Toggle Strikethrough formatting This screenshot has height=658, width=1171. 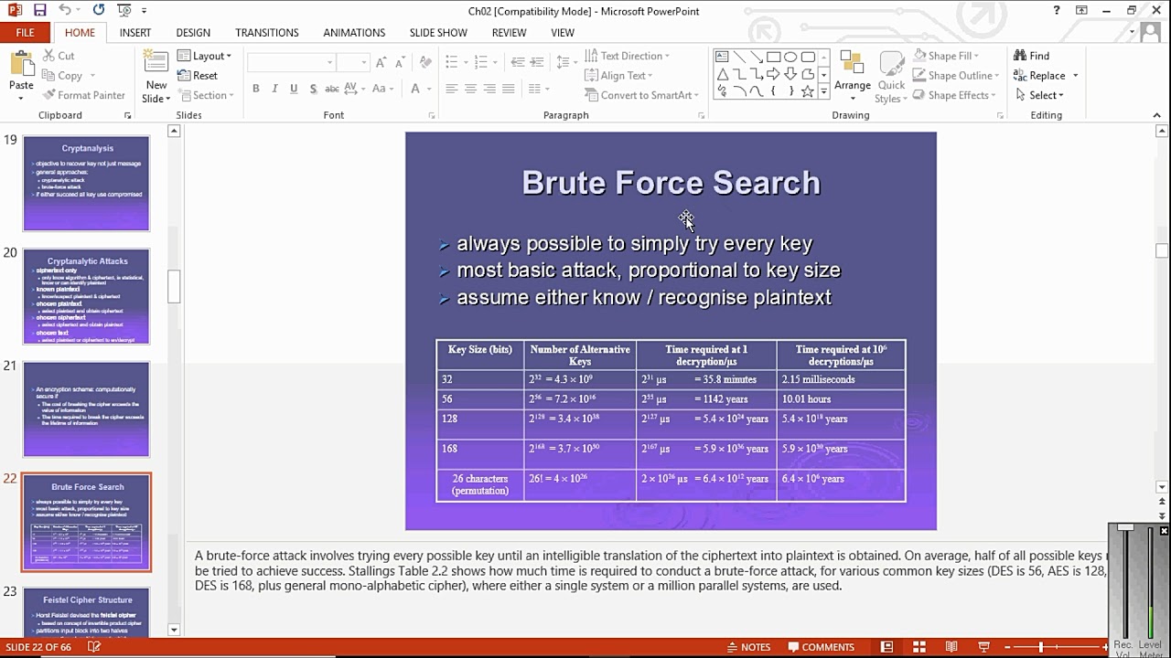point(332,89)
